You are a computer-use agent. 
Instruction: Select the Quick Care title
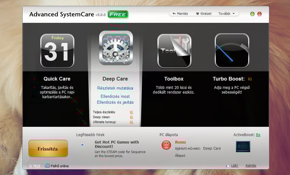click(x=57, y=79)
